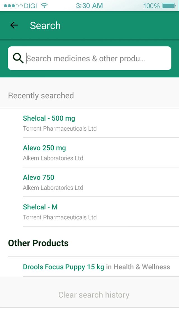Tap the Other Products section heading
The image size is (179, 317).
[38, 243]
